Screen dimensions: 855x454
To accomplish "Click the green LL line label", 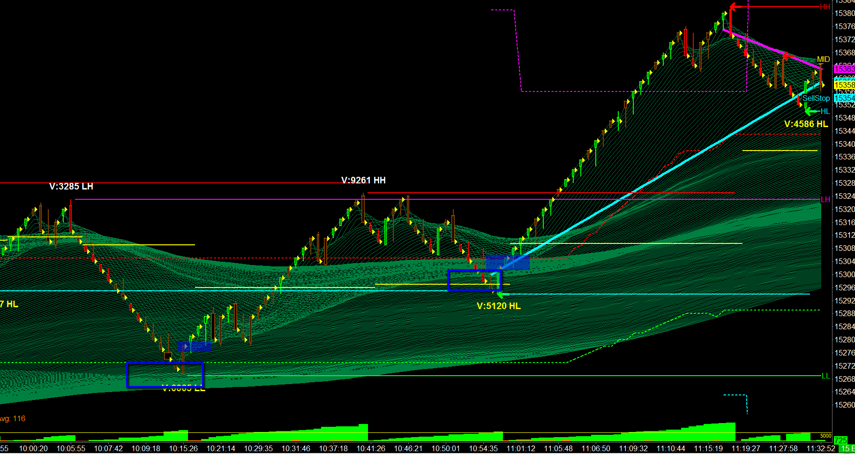I will [826, 376].
